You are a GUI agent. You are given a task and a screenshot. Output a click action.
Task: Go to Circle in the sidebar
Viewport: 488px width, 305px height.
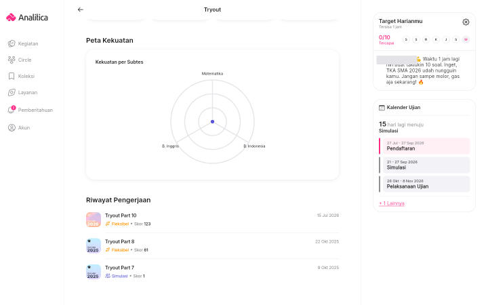click(x=20, y=60)
